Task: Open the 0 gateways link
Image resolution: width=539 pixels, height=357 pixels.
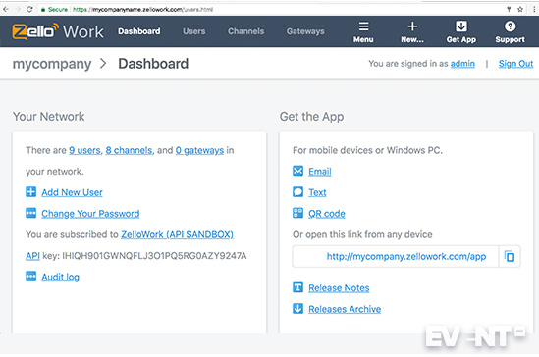Action: click(199, 150)
